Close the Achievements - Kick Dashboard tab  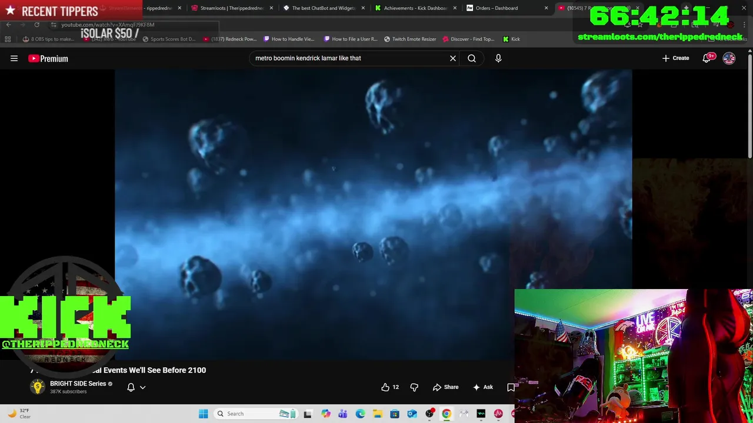pos(455,8)
